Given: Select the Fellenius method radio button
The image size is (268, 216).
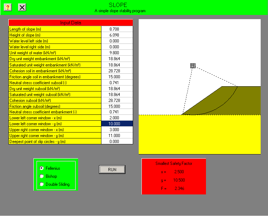Looking at the screenshot, I should pyautogui.click(x=42, y=168).
